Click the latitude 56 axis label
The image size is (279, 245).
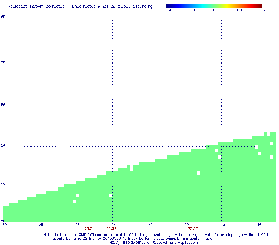tap(3, 105)
